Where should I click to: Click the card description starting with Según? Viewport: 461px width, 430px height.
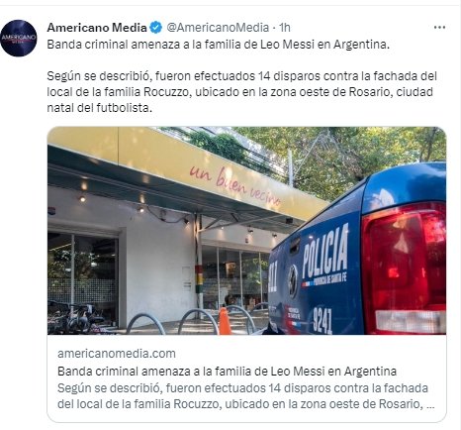tap(245, 395)
